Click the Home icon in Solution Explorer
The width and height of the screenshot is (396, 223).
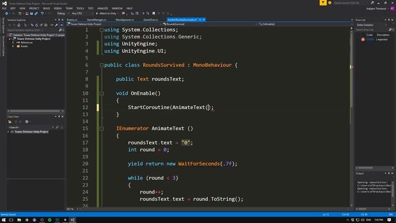[19, 25]
